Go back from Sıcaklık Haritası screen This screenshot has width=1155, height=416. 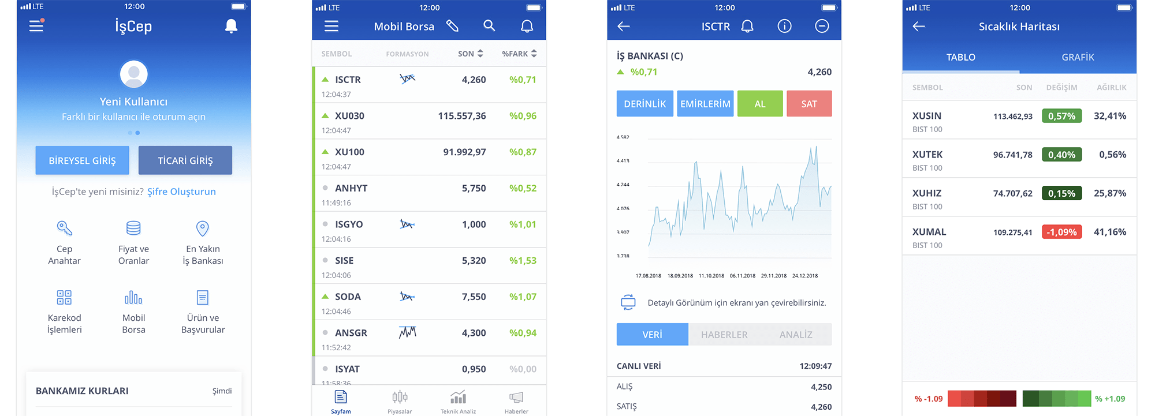919,26
